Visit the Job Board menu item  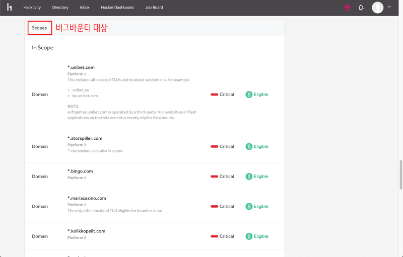tap(154, 8)
